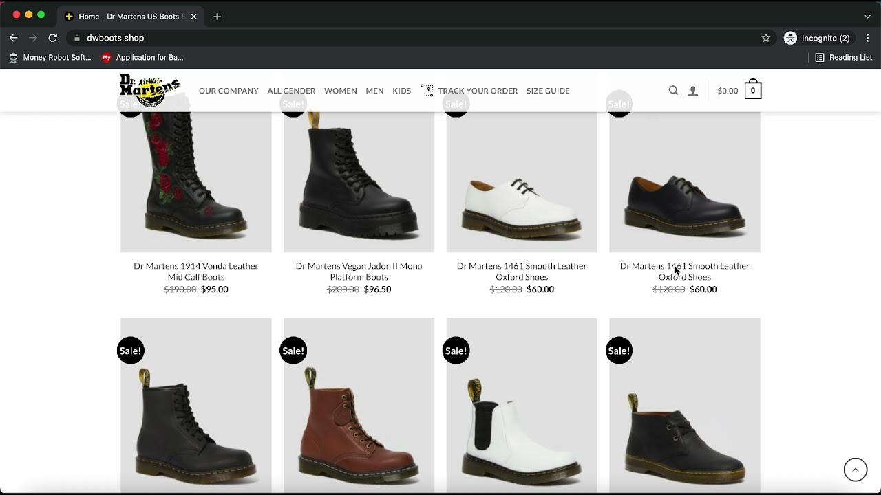Go back using the browser back arrow
The image size is (881, 495).
(x=13, y=38)
